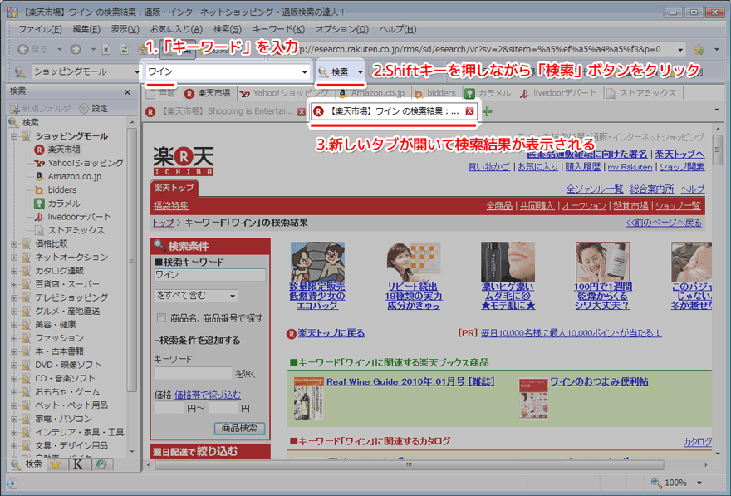Image resolution: width=731 pixels, height=496 pixels.
Task: Select Yahoo!ショッピング in the sidebar tree
Action: coord(79,163)
